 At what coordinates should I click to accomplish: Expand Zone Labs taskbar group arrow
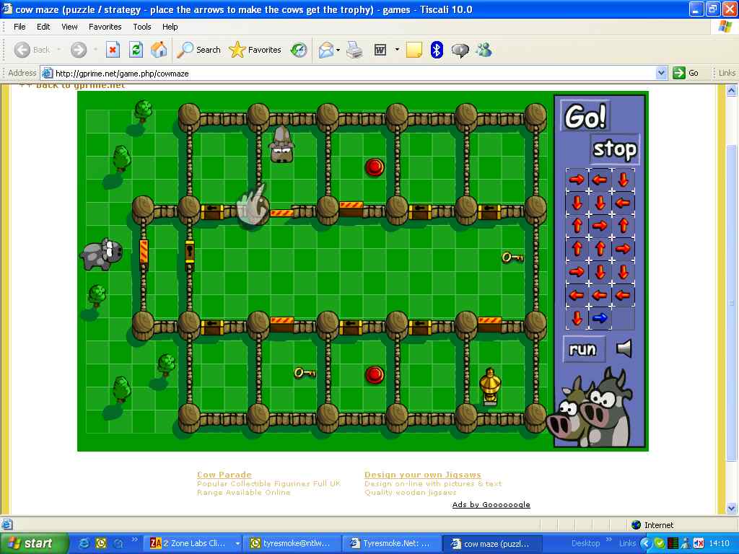[237, 543]
